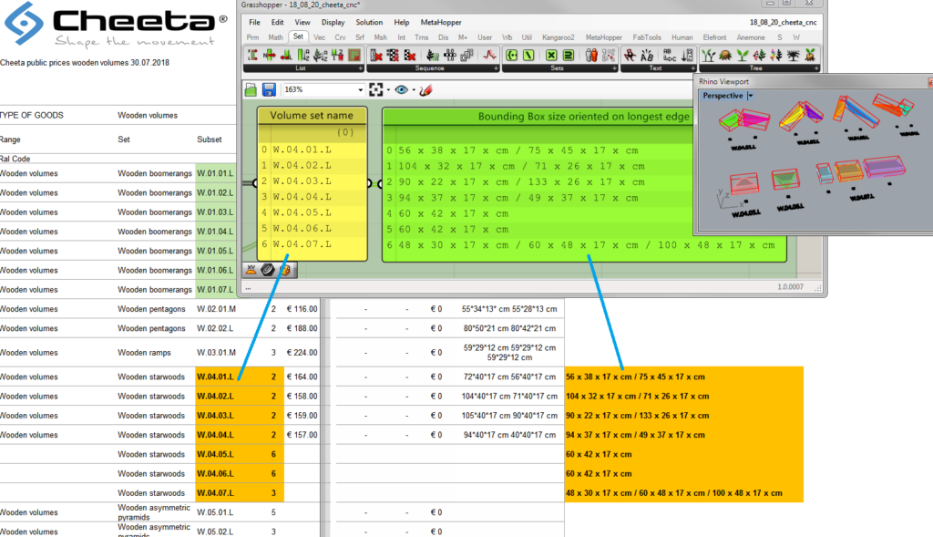The height and width of the screenshot is (537, 933).
Task: Click the Sort Text arrow A-Z icon
Action: click(x=687, y=56)
